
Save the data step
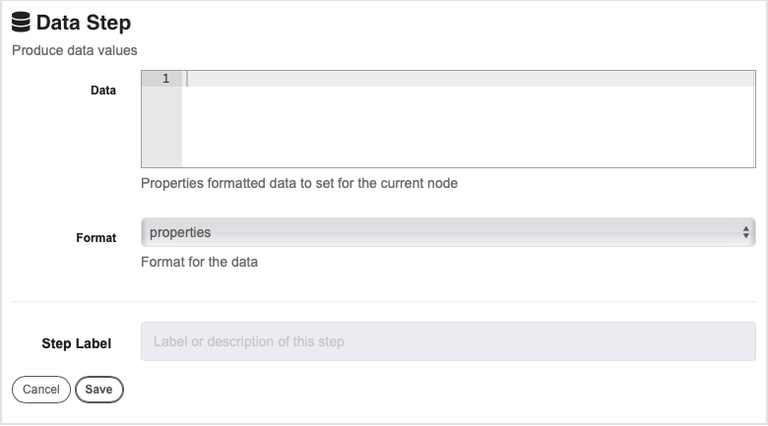point(98,390)
